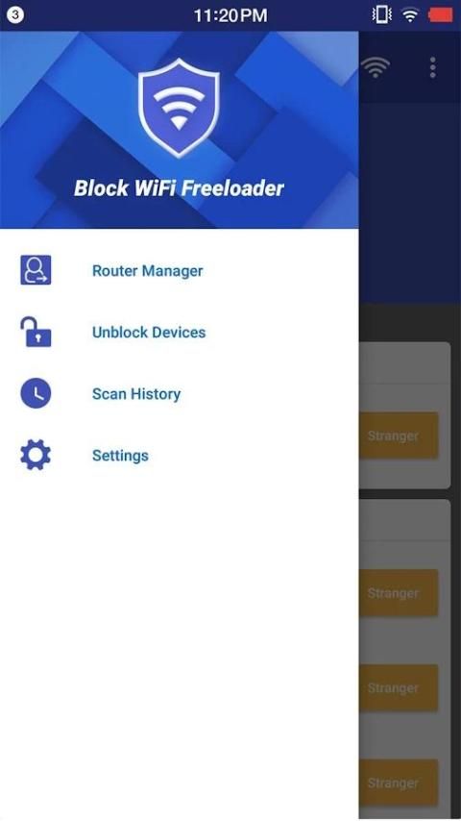Tap the open padlock Unblock Devices icon
Image resolution: width=461 pixels, height=821 pixels.
(x=36, y=332)
